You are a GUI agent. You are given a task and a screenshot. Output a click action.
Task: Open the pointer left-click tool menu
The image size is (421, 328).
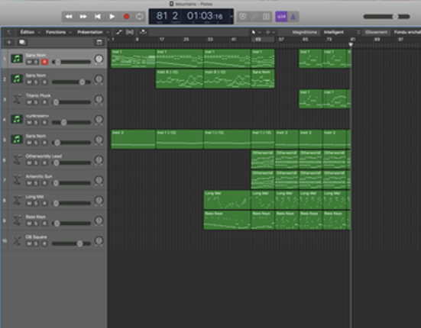[x=256, y=32]
